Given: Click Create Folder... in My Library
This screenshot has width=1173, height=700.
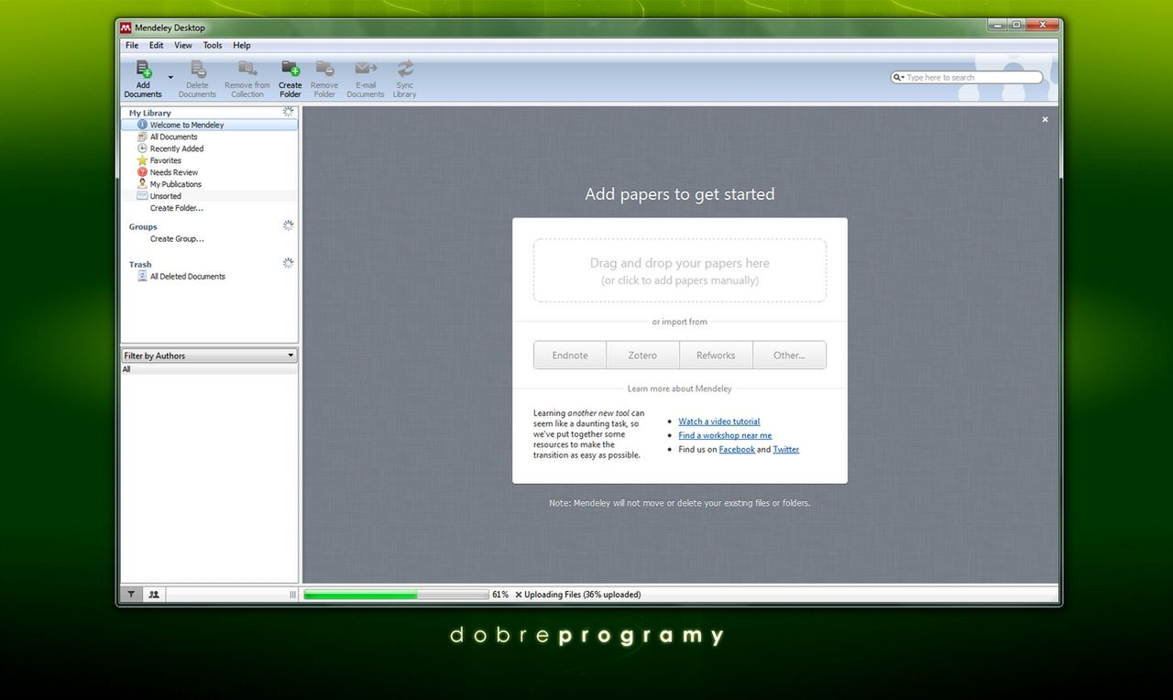Looking at the screenshot, I should point(177,208).
